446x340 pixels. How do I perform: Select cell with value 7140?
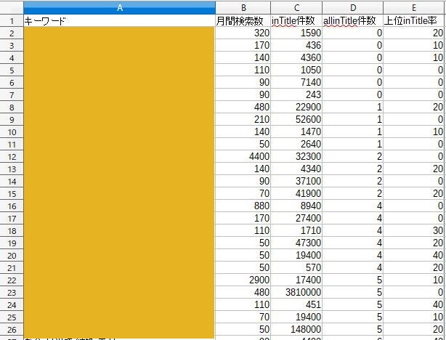296,82
